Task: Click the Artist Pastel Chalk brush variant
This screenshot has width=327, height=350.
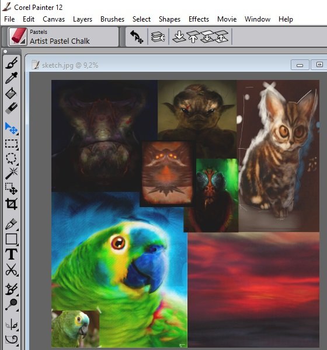Action: click(x=60, y=41)
